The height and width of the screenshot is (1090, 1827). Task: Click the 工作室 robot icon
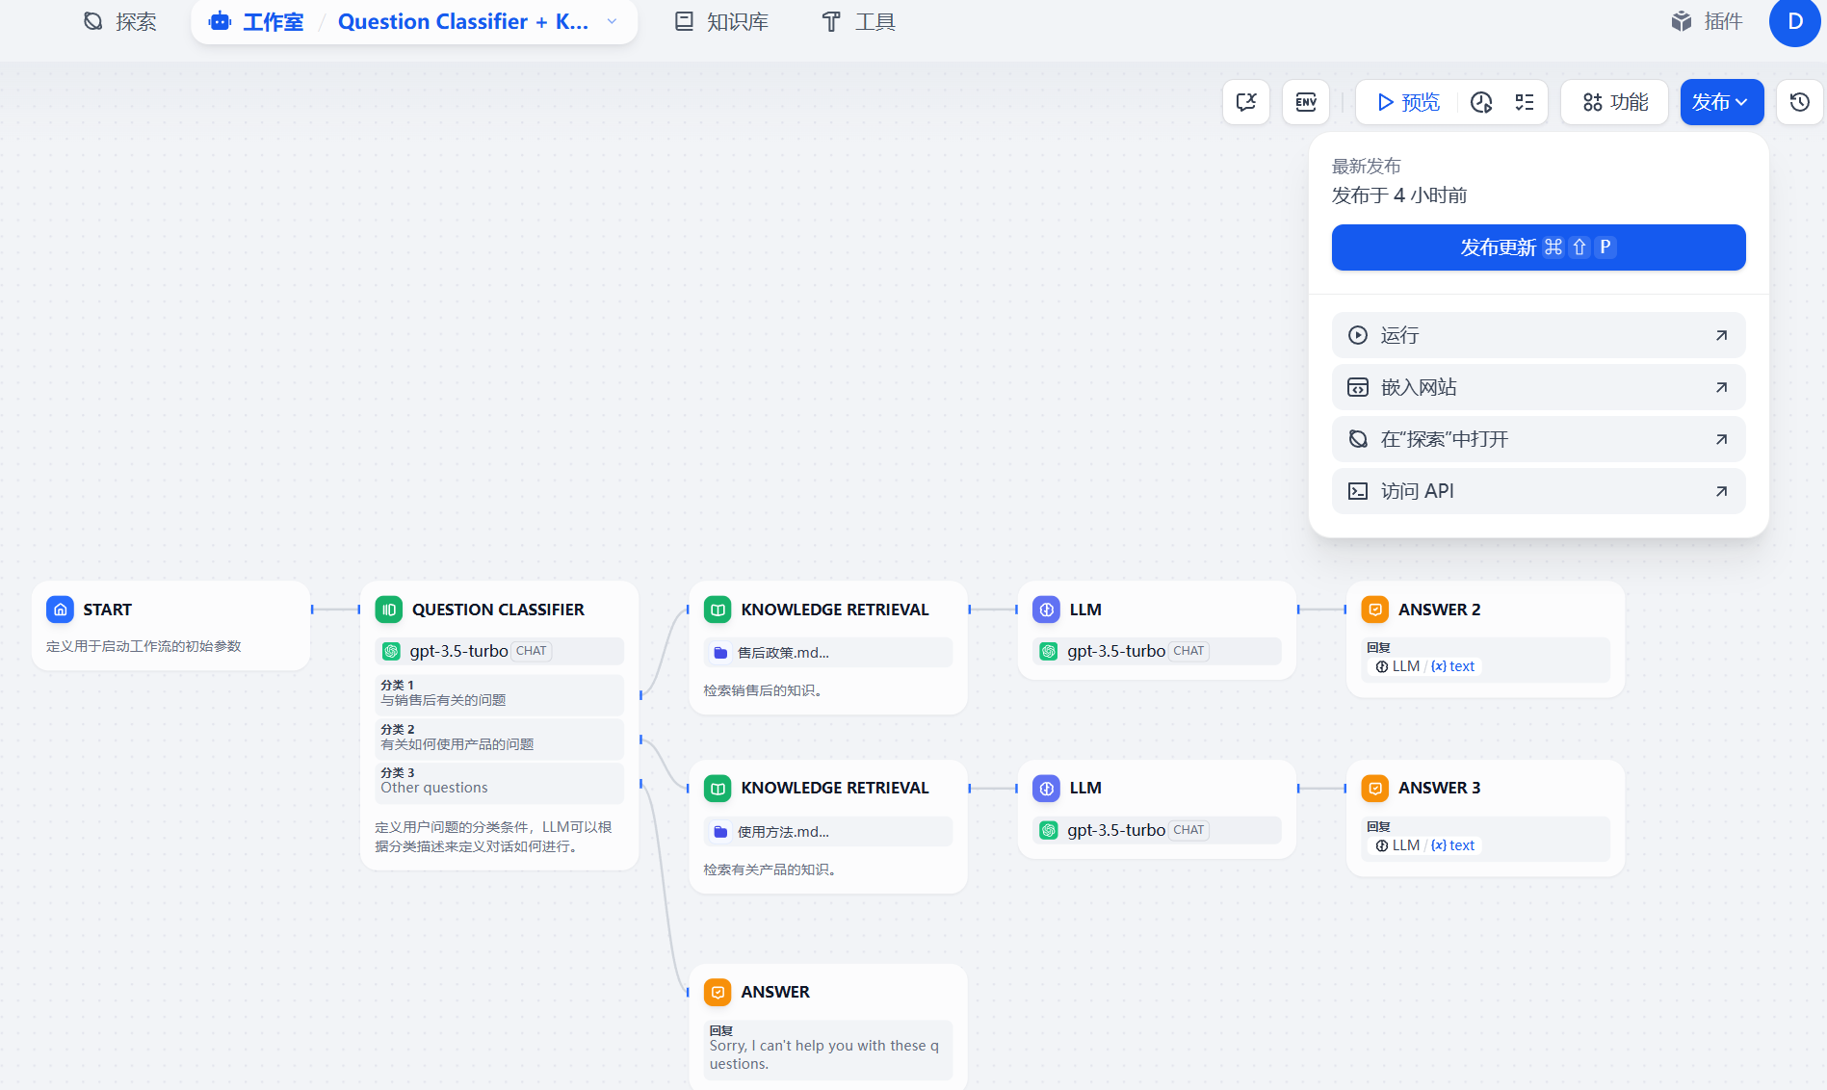point(220,21)
